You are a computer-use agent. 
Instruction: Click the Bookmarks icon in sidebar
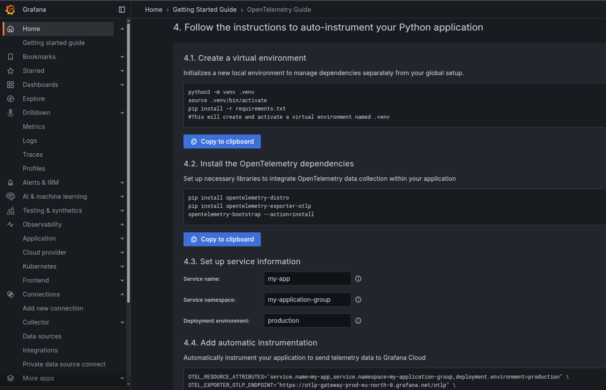tap(10, 57)
